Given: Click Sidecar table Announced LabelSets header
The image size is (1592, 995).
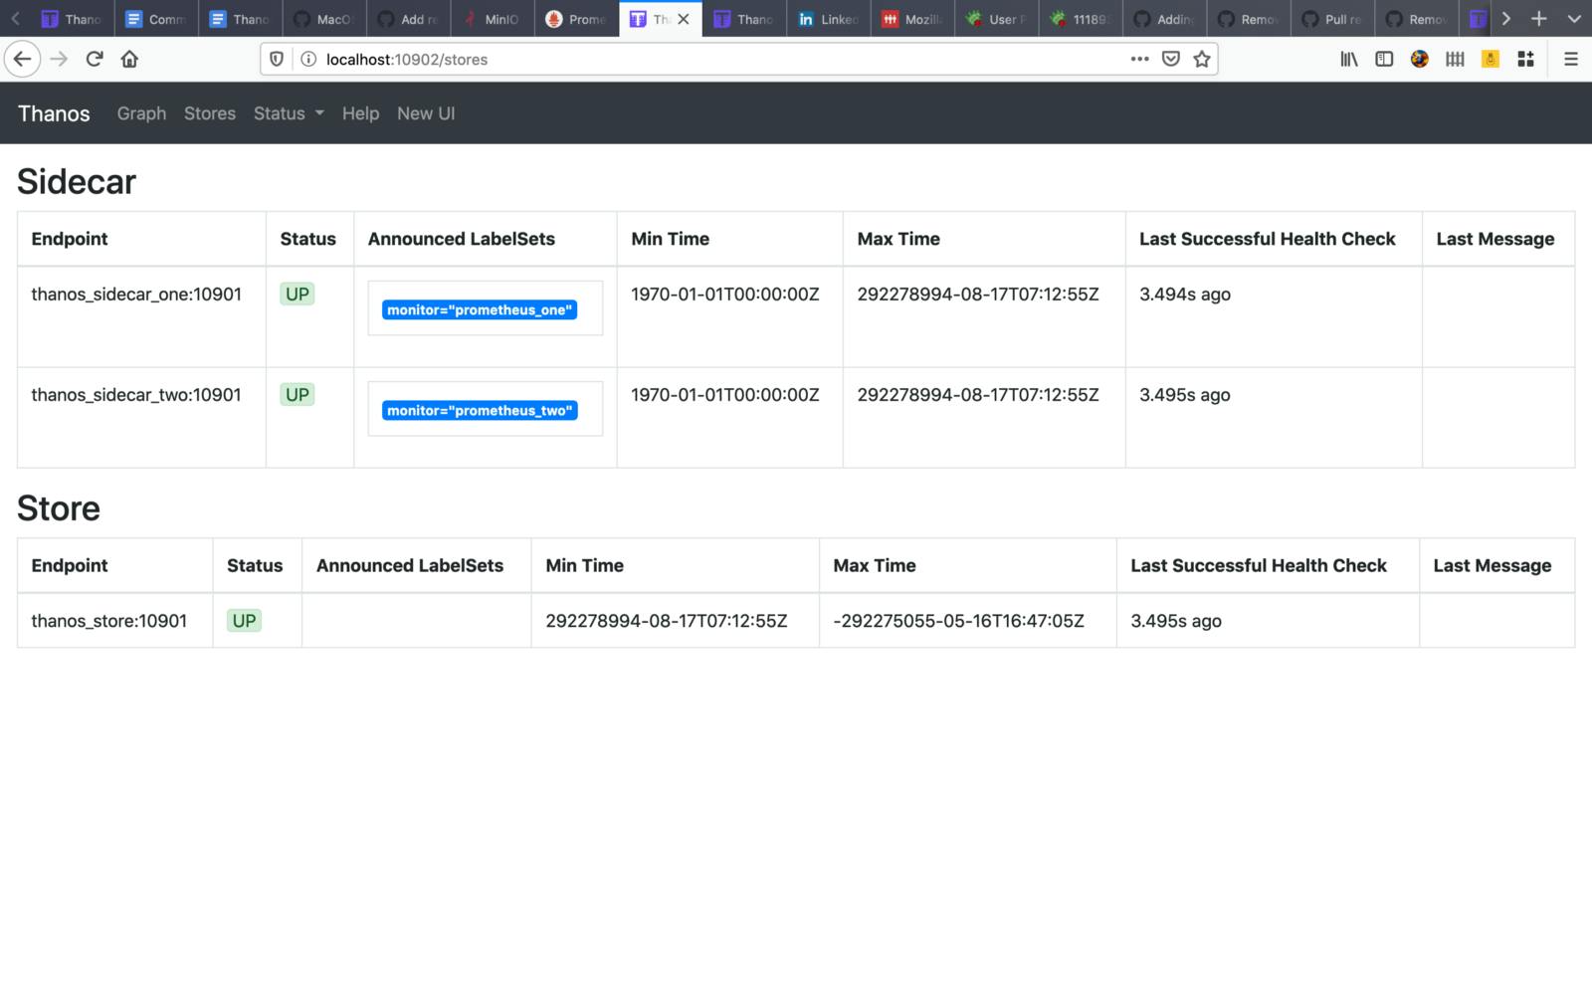Looking at the screenshot, I should [462, 239].
